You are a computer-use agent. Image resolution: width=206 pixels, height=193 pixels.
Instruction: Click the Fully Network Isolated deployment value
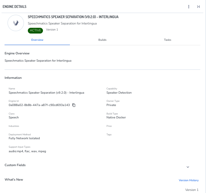pyautogui.click(x=24, y=138)
